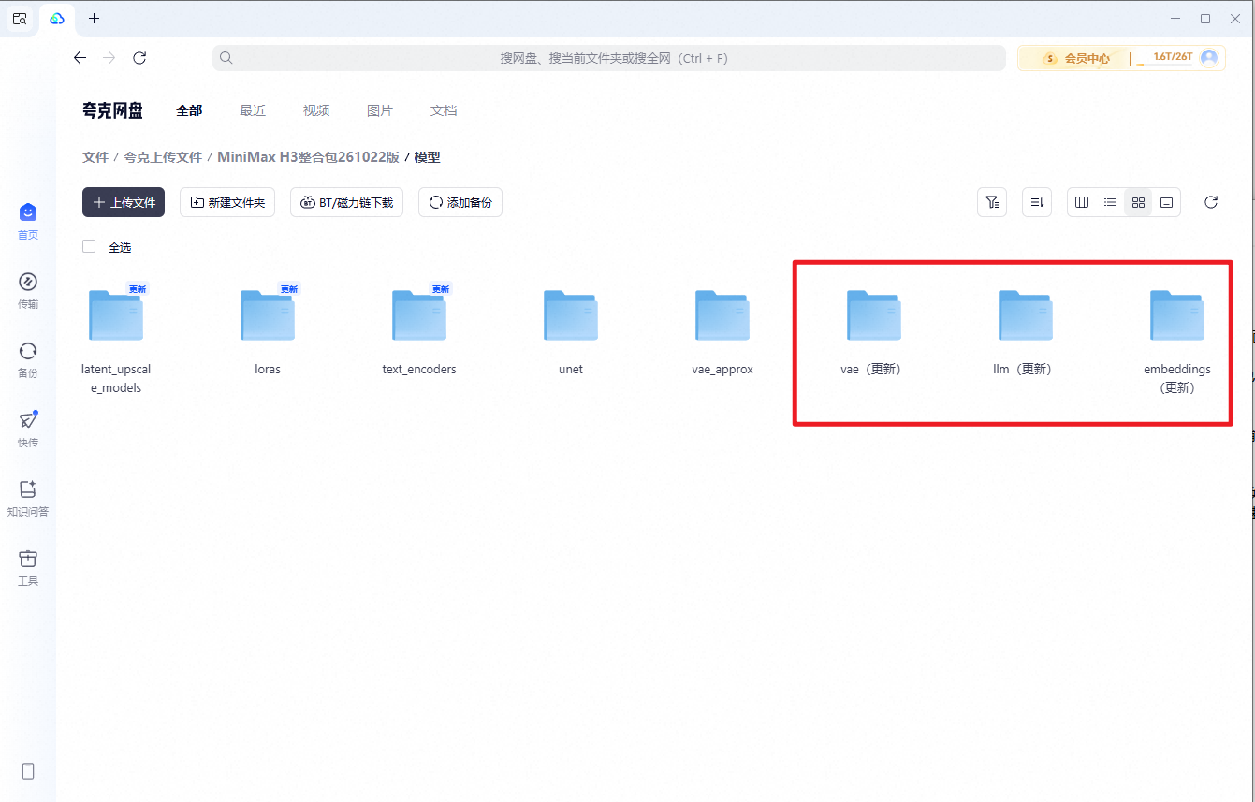
Task: Open new tab with plus icon
Action: 94,19
